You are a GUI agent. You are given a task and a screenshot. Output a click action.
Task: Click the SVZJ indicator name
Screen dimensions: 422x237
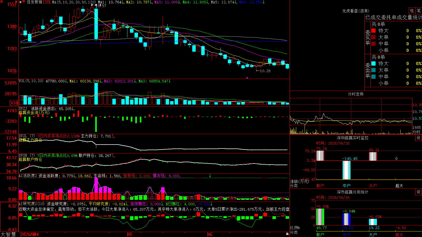coord(23,108)
